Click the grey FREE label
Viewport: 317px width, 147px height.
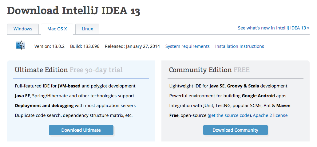242,70
